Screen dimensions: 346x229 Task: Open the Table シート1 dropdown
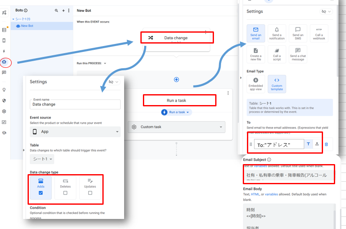(x=42, y=159)
